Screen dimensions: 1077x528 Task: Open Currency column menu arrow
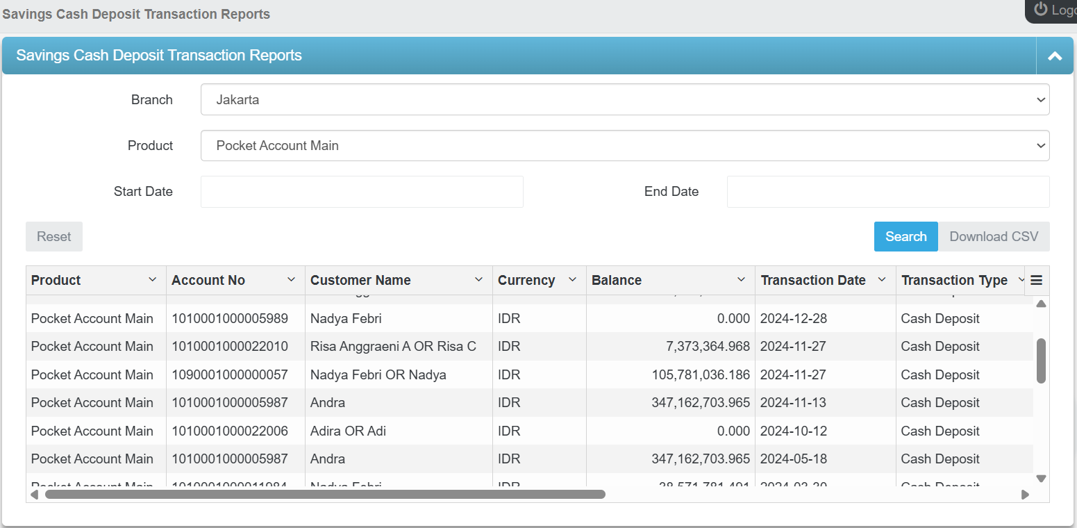572,280
